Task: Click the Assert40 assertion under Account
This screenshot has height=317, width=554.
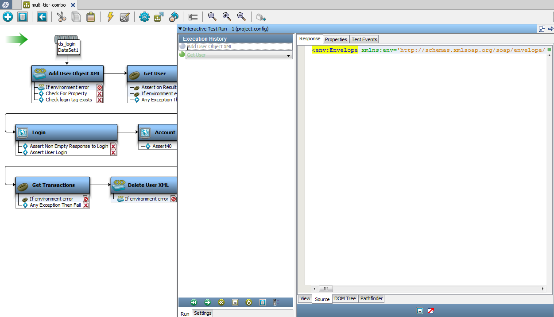Action: (162, 146)
